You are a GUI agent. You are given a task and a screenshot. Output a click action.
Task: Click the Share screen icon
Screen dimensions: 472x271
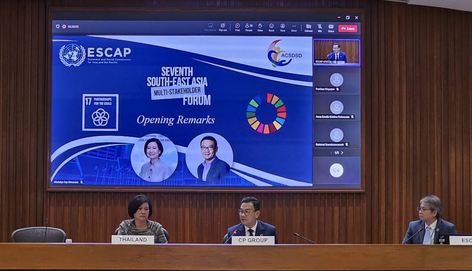[331, 27]
